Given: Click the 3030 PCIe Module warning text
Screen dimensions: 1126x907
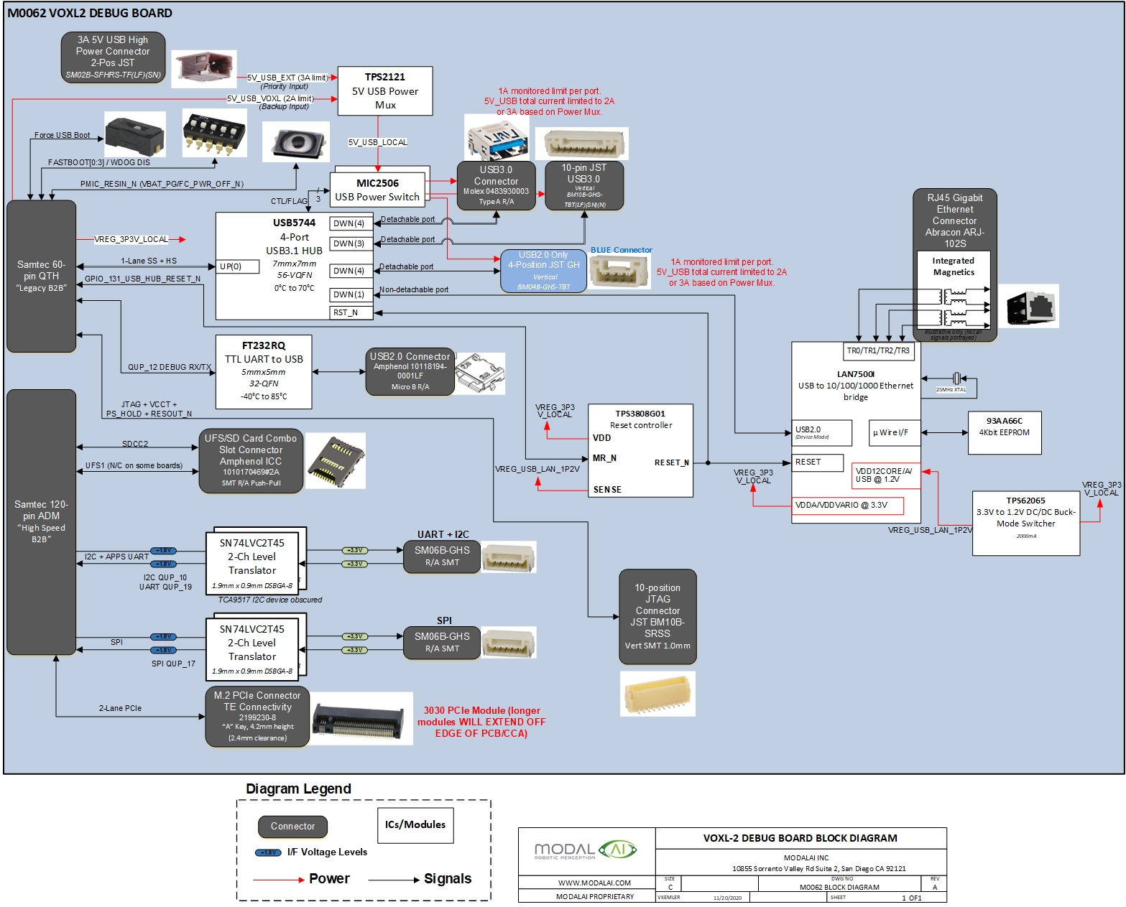Looking at the screenshot, I should click(x=481, y=722).
